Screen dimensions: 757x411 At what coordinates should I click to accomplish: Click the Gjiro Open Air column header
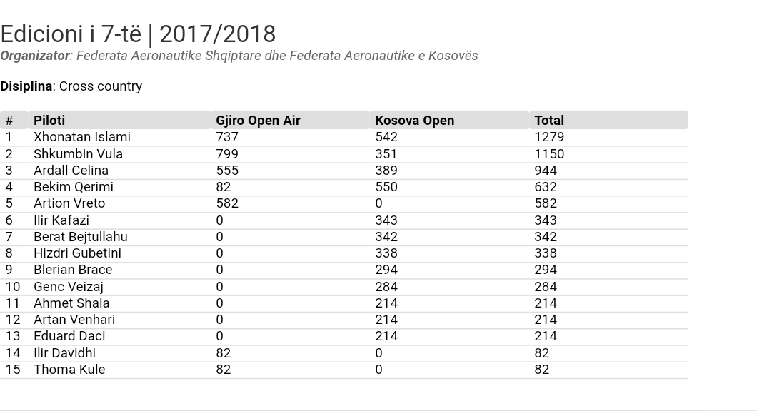click(258, 120)
